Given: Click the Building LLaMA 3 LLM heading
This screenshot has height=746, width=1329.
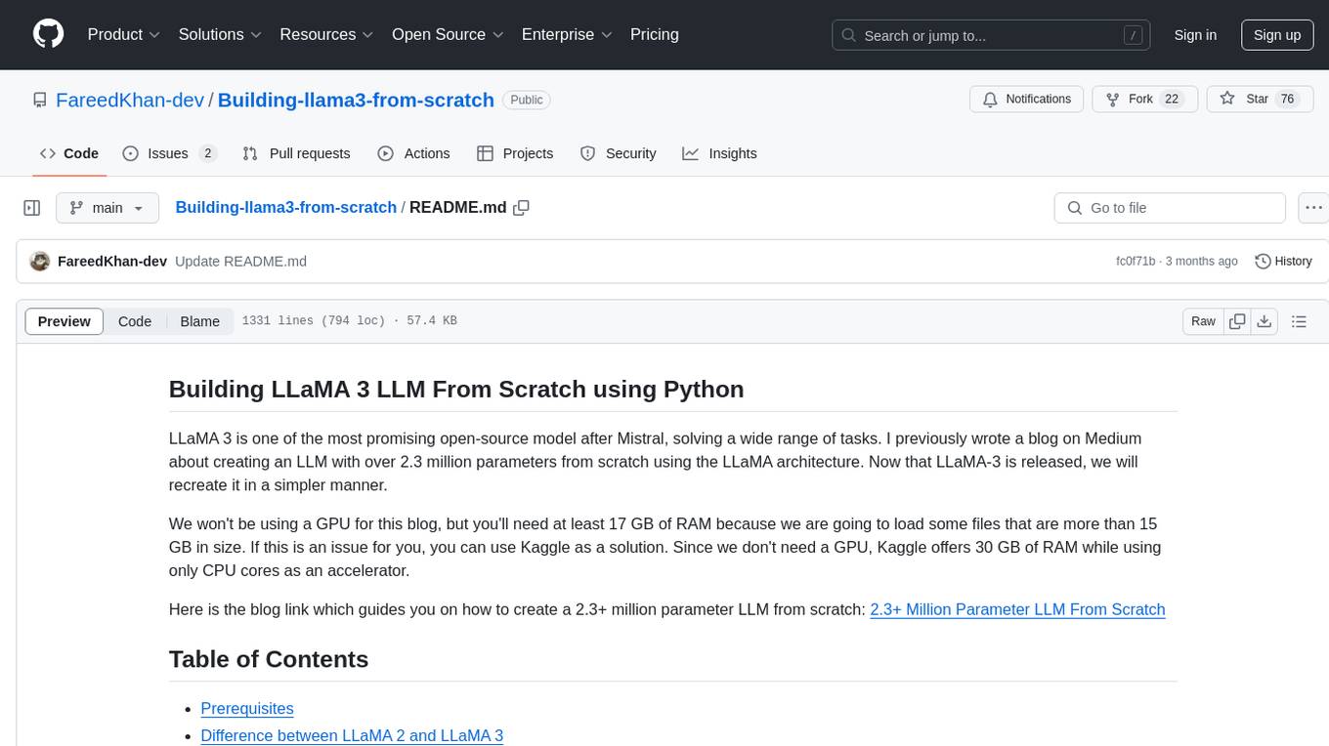Looking at the screenshot, I should click(456, 389).
